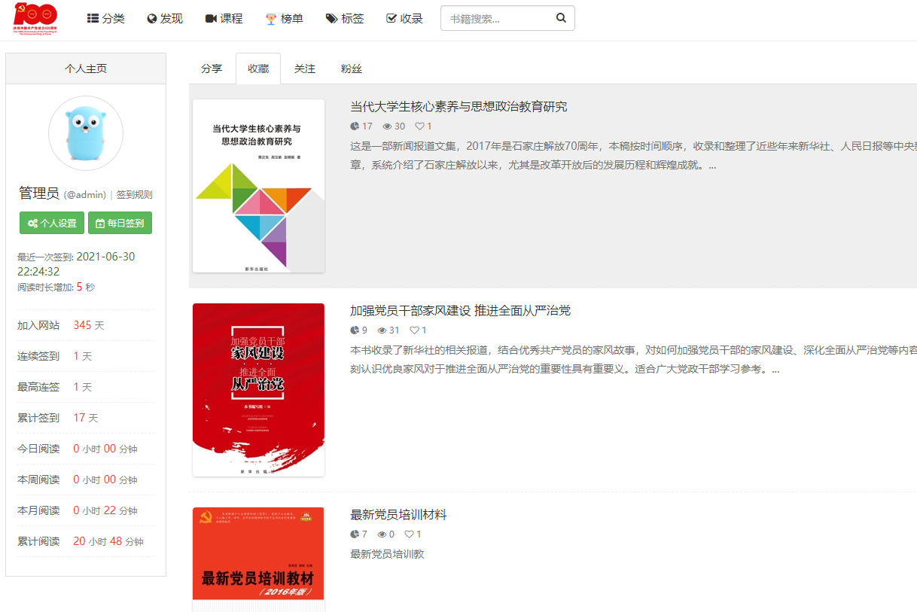Screen dimensions: 917x612
Task: Click the book search input field
Action: pos(494,18)
